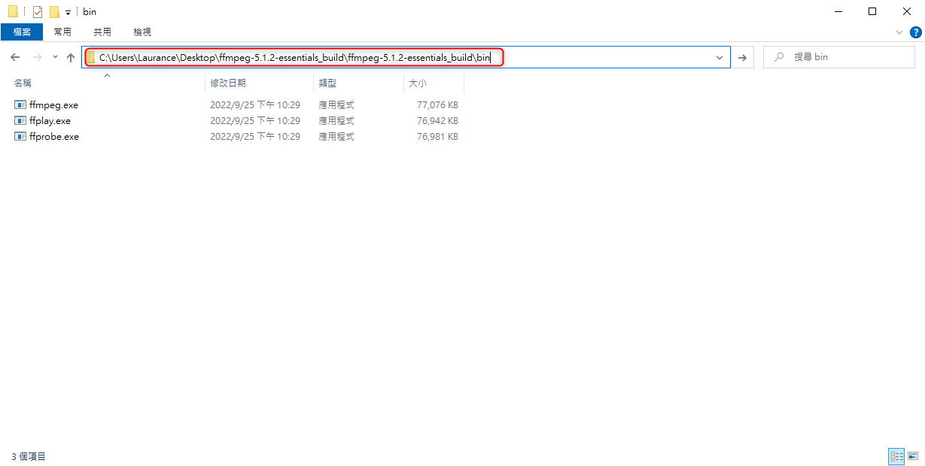The image size is (925, 466).
Task: Maximize the bin Explorer window
Action: click(x=872, y=11)
